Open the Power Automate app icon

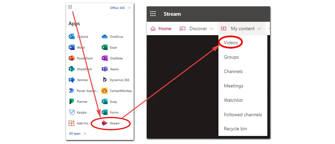click(72, 91)
